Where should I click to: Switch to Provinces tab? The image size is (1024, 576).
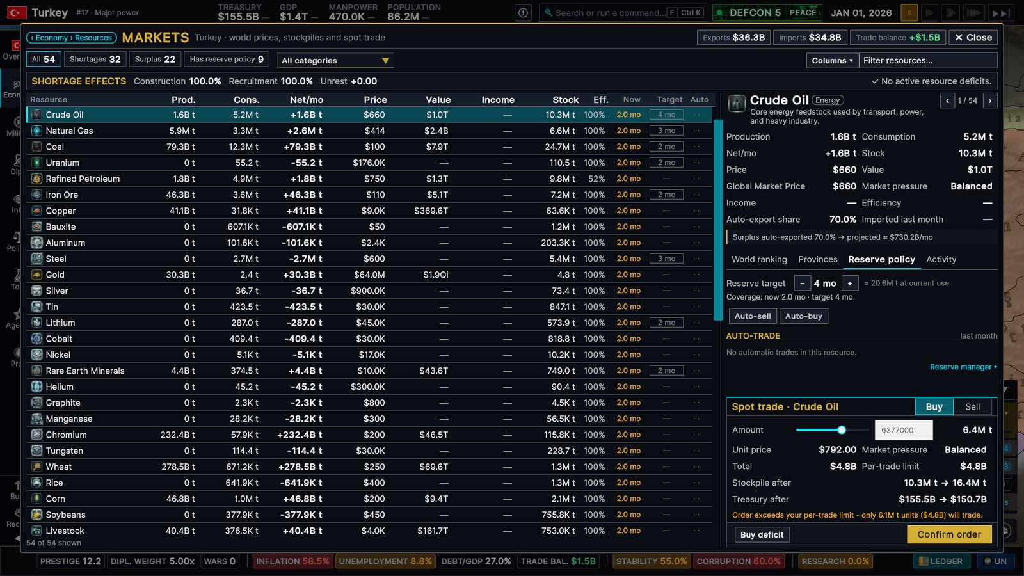pos(817,259)
